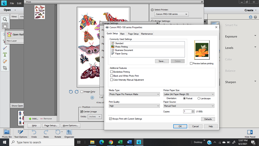Rotate print image counterclockwise
Viewport: 259px width, 146px height.
[x=71, y=92]
